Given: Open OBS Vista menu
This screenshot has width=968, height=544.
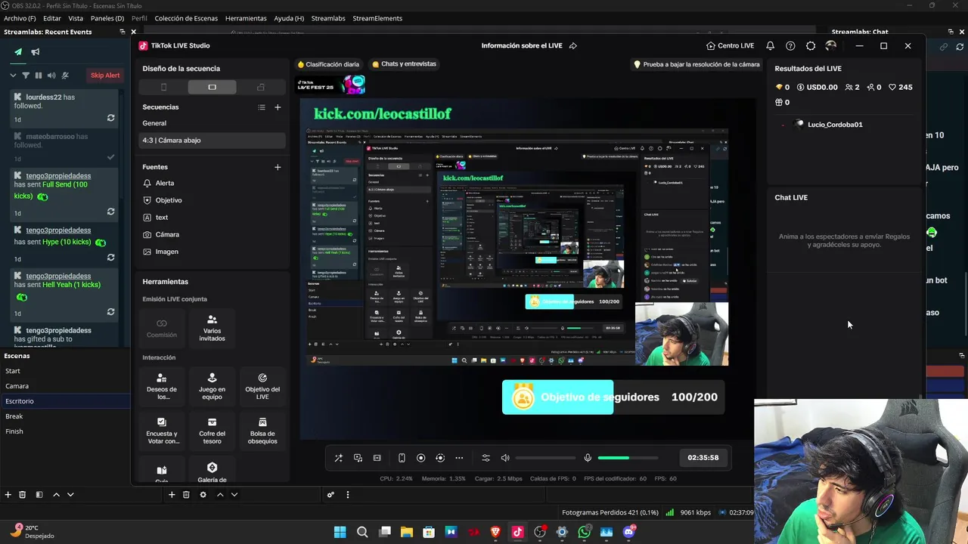Looking at the screenshot, I should [76, 18].
